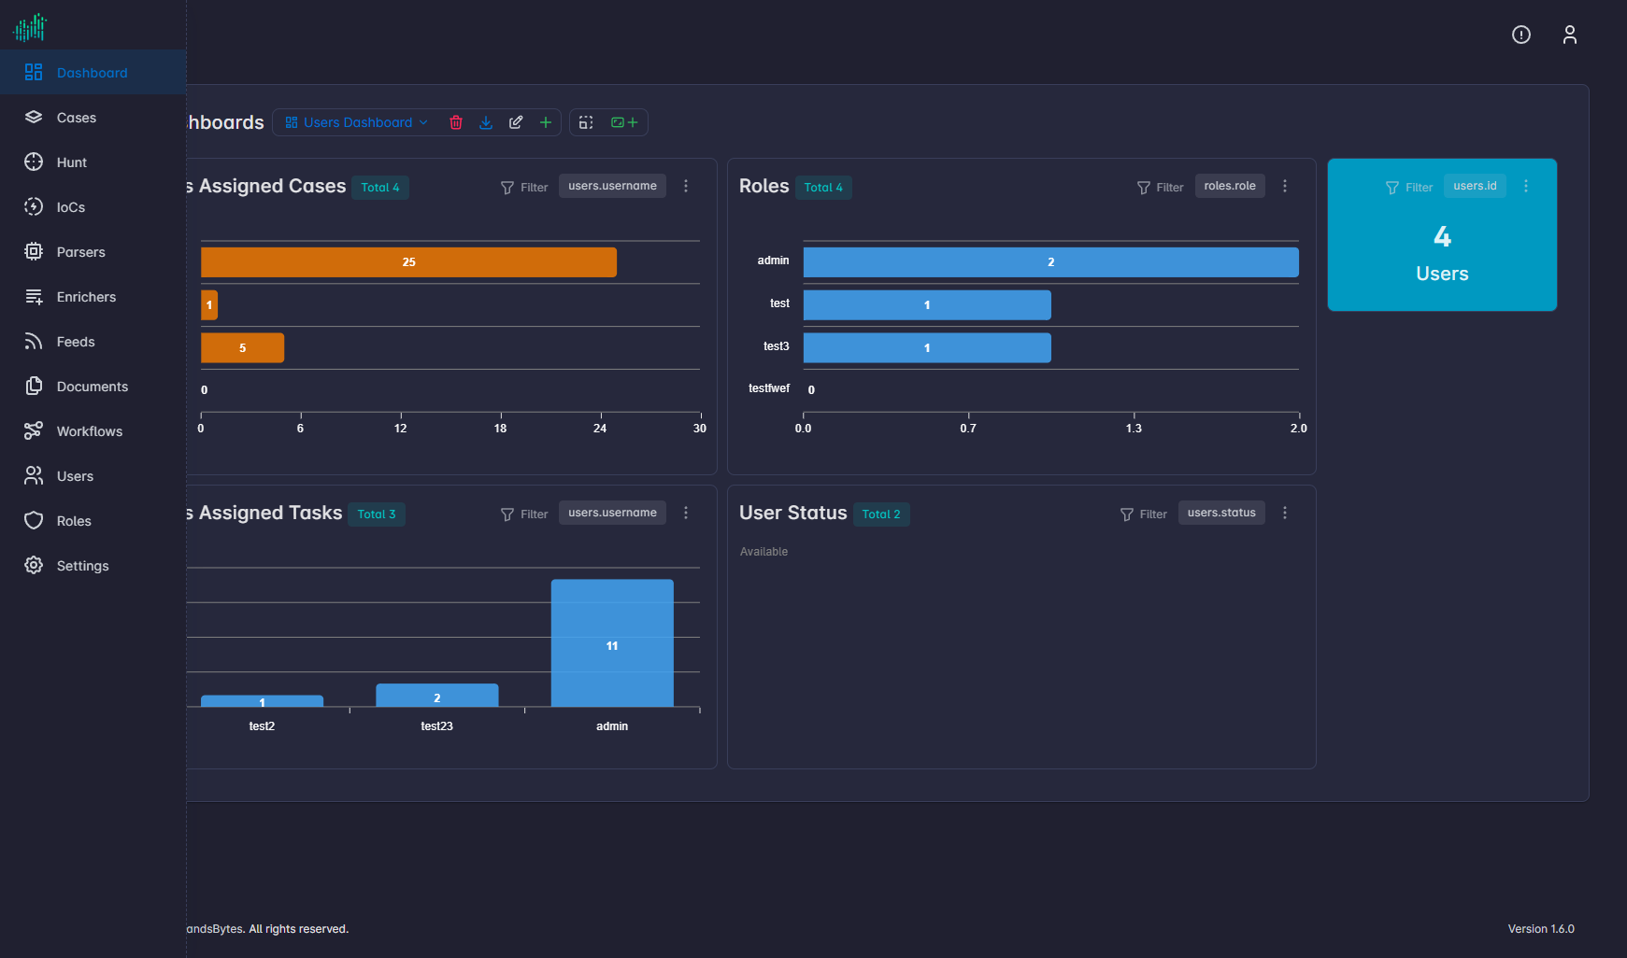Open Cases in sidebar
This screenshot has height=958, width=1627.
[93, 117]
